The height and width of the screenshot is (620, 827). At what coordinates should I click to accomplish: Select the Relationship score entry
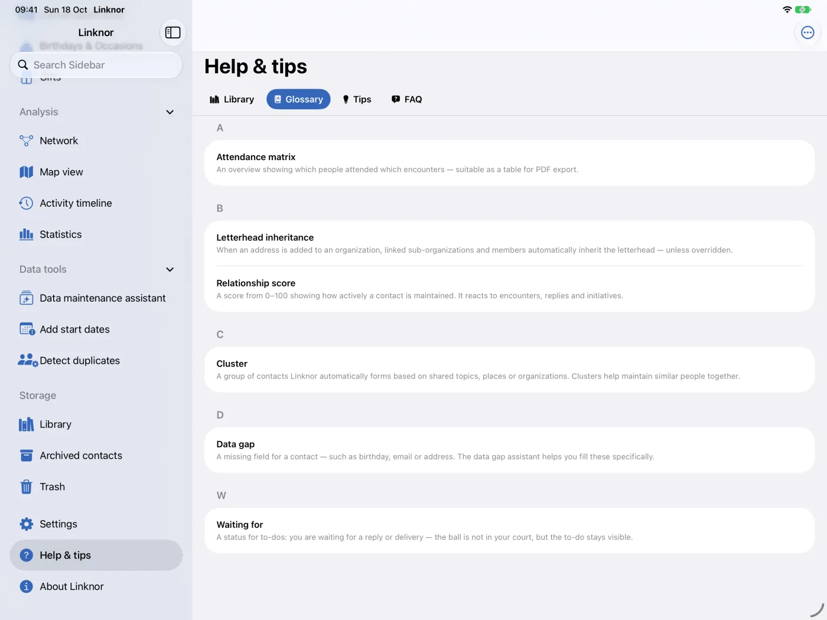pos(509,289)
